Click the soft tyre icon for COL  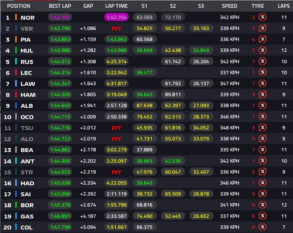[x=262, y=227]
